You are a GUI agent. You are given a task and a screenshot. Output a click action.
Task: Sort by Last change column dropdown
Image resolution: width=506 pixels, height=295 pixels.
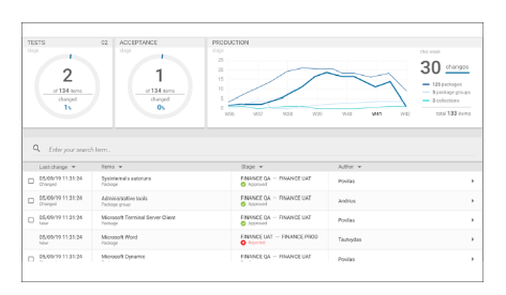pyautogui.click(x=73, y=167)
